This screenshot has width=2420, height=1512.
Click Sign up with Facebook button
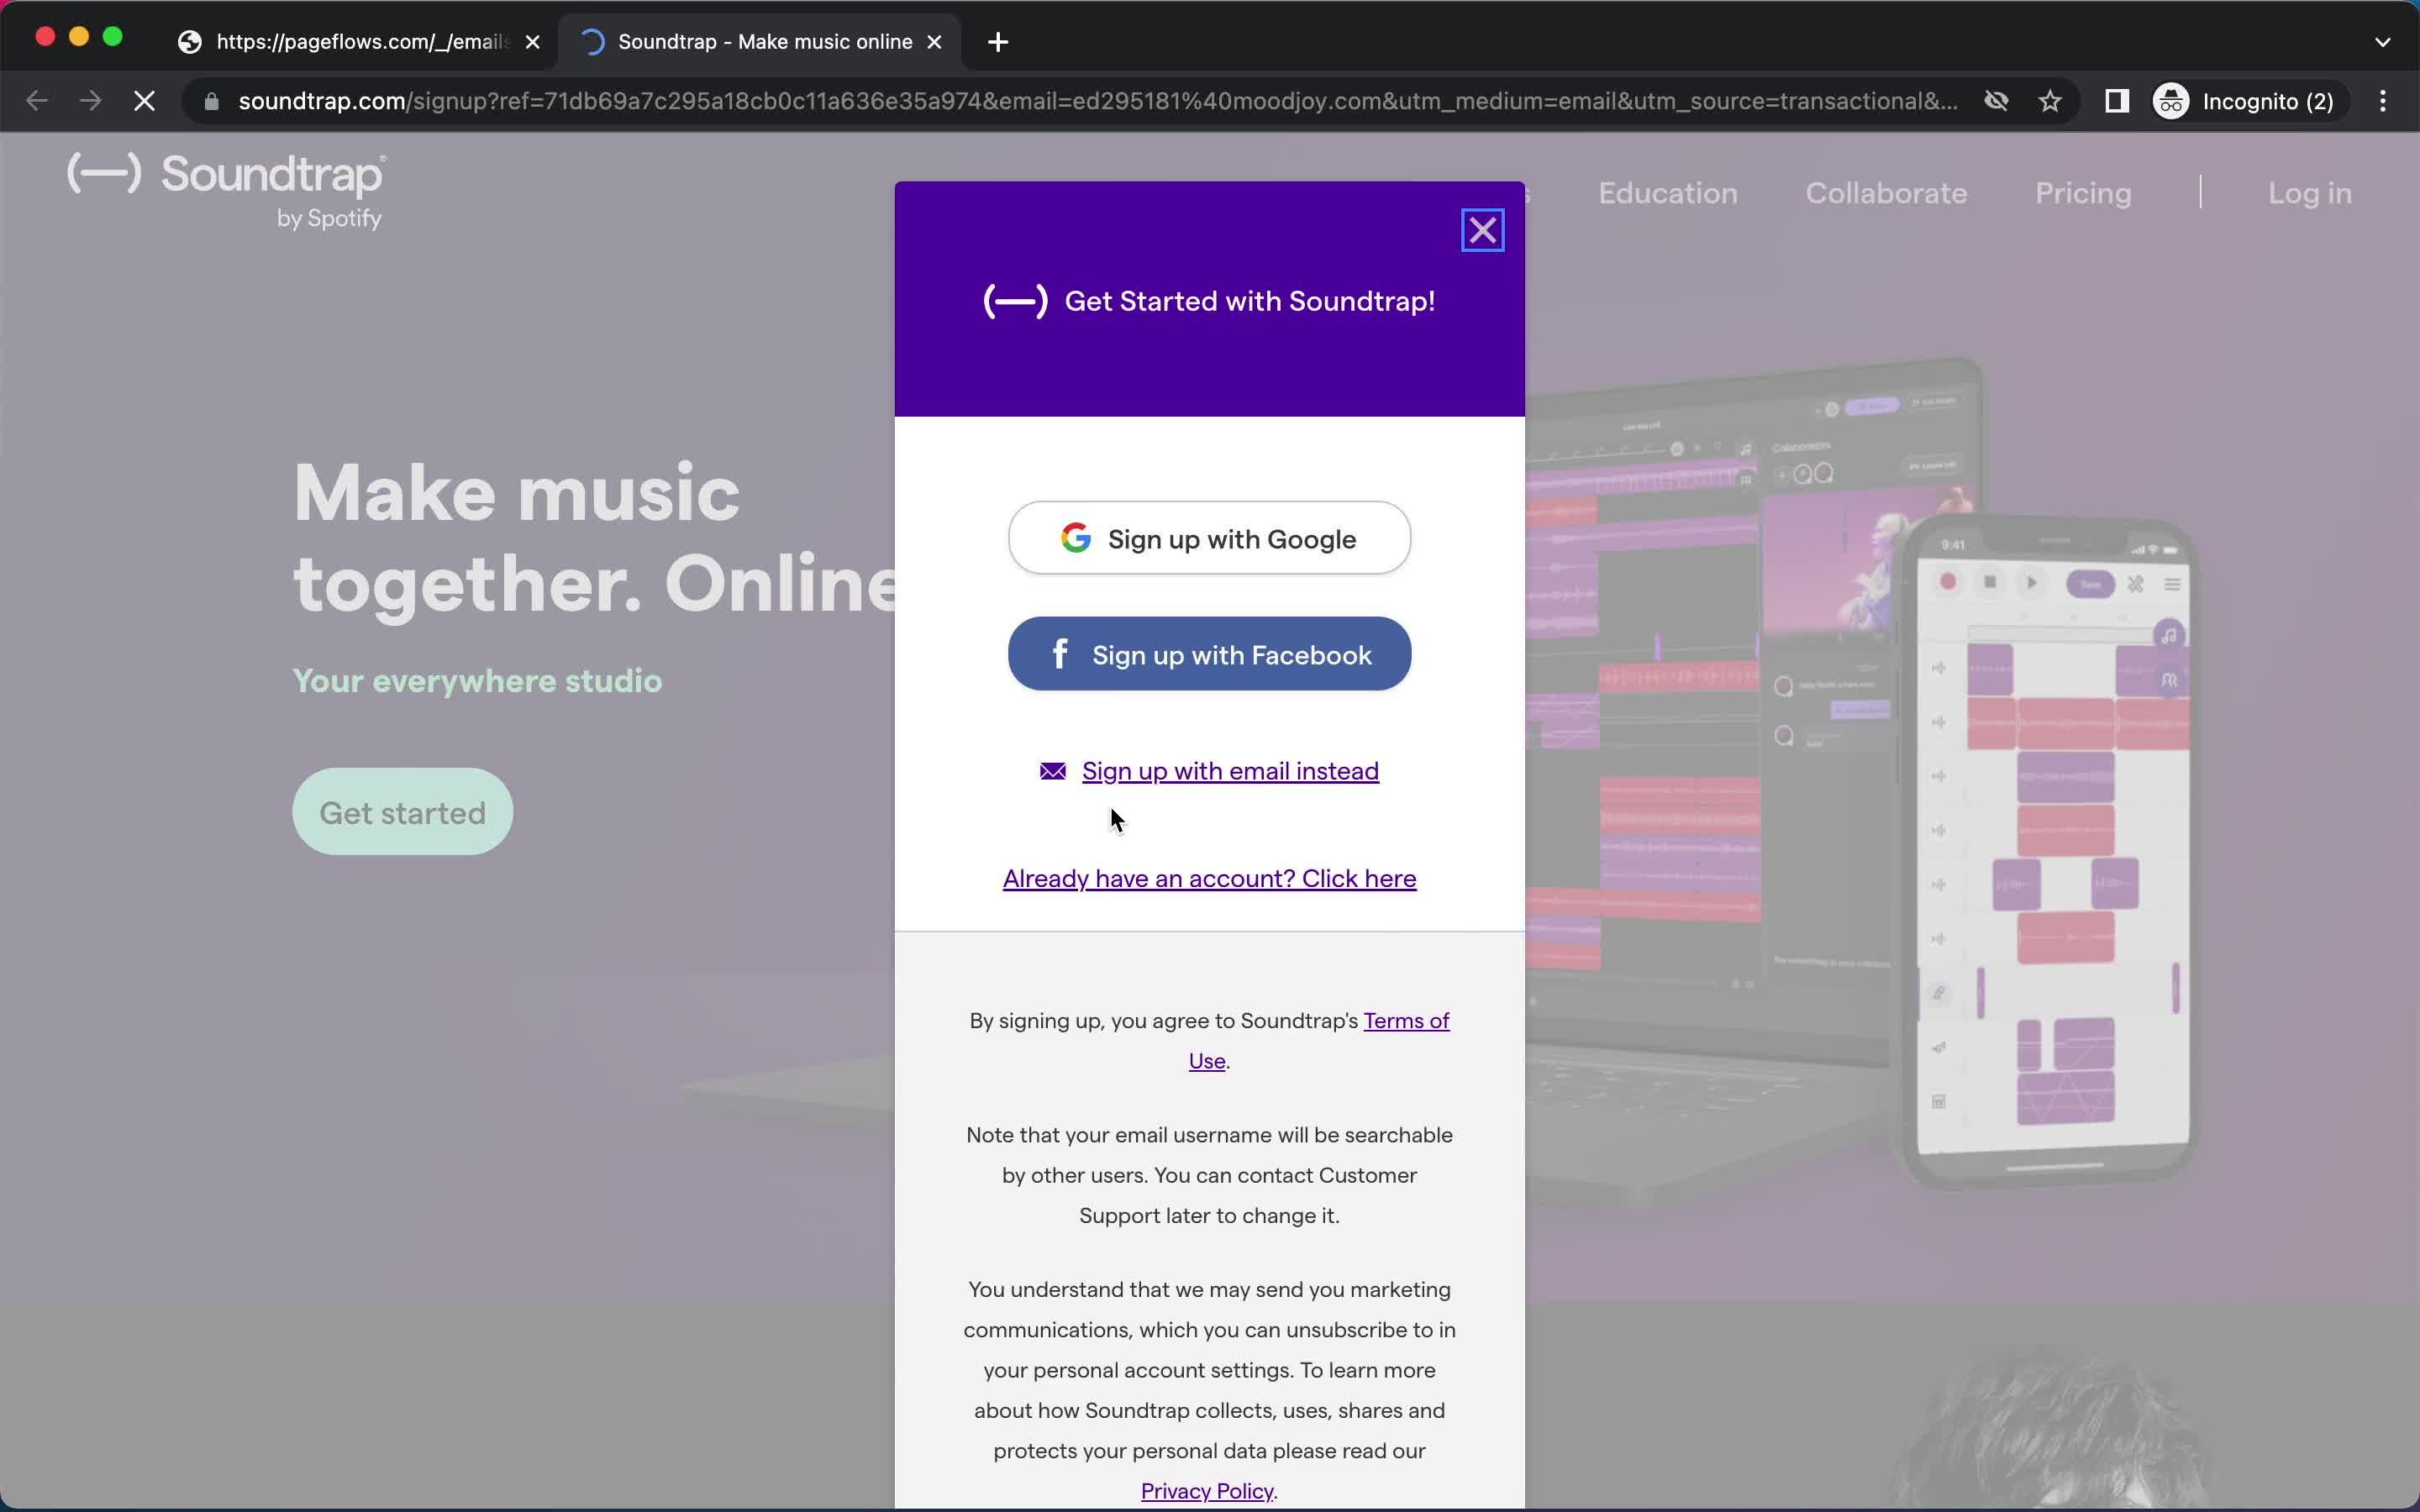coord(1209,654)
